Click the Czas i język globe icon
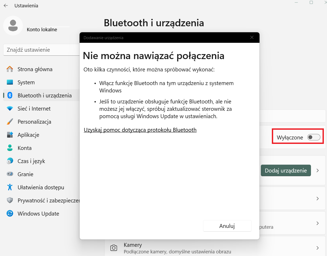Image resolution: width=327 pixels, height=256 pixels. click(10, 161)
